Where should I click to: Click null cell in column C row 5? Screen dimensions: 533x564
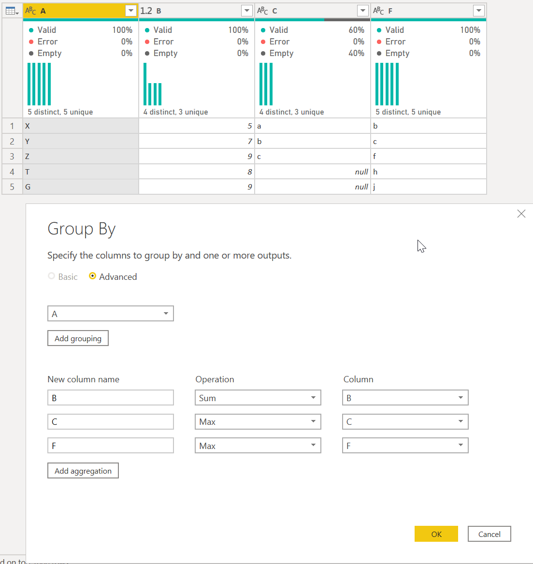pos(313,187)
